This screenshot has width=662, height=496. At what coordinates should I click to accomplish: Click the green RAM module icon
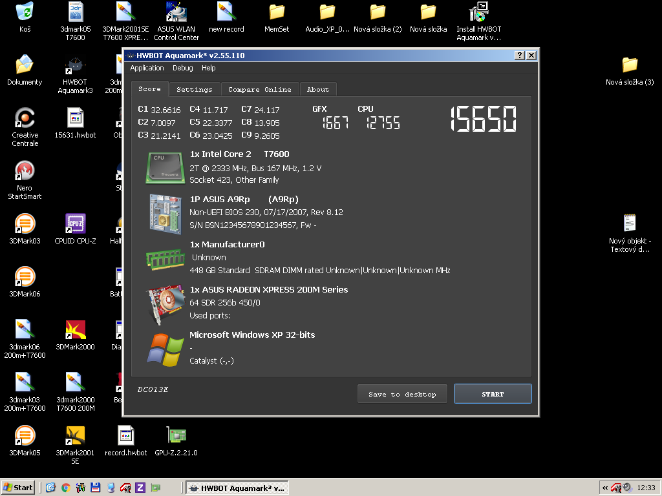tap(165, 259)
